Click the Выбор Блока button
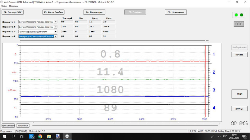 point(239,47)
